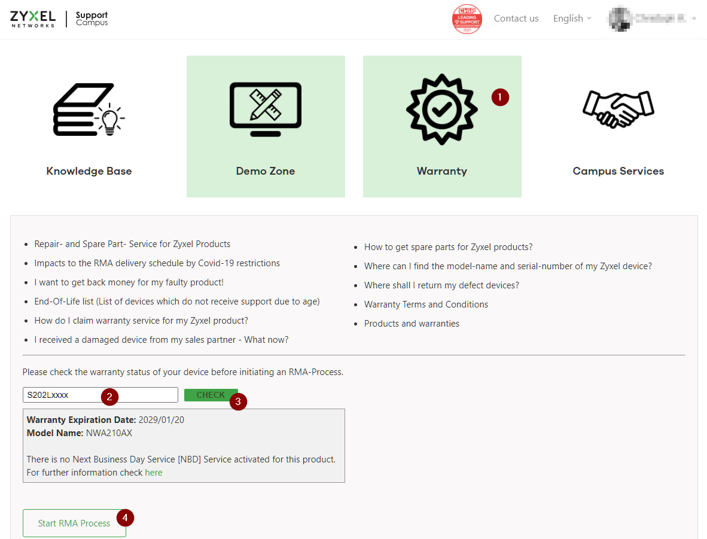Follow the 'here' NBD information link
Screen dimensions: 707x539
click(153, 472)
